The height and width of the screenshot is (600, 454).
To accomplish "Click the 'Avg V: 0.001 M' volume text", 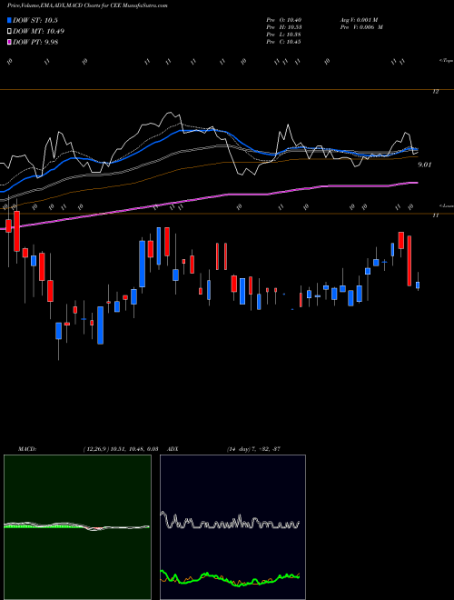I will pyautogui.click(x=360, y=20).
